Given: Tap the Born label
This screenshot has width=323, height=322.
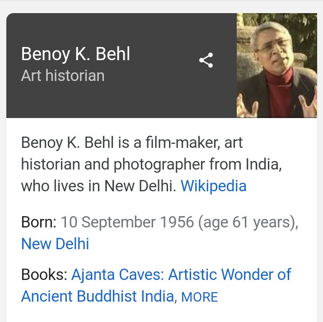Looking at the screenshot, I should [39, 222].
